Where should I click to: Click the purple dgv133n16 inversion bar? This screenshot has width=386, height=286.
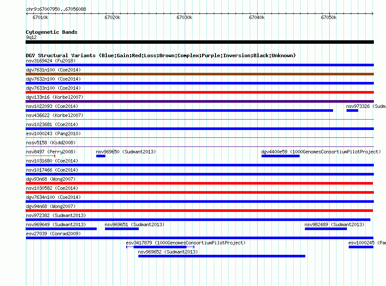pyautogui.click(x=200, y=101)
